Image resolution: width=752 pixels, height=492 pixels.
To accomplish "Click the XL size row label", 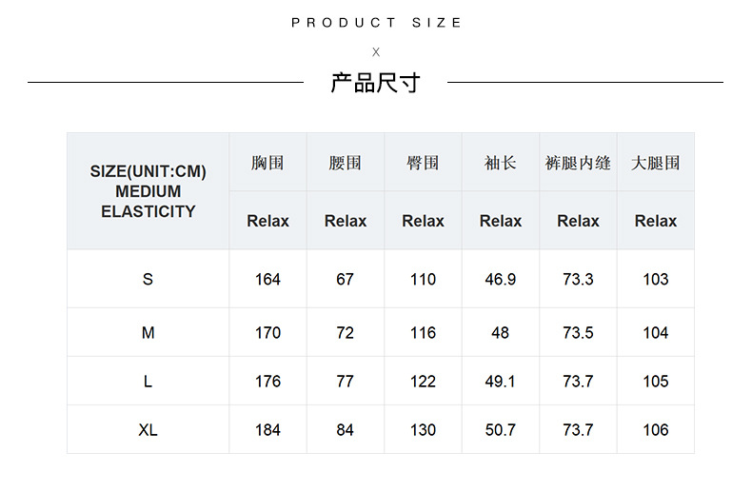I will click(x=148, y=429).
